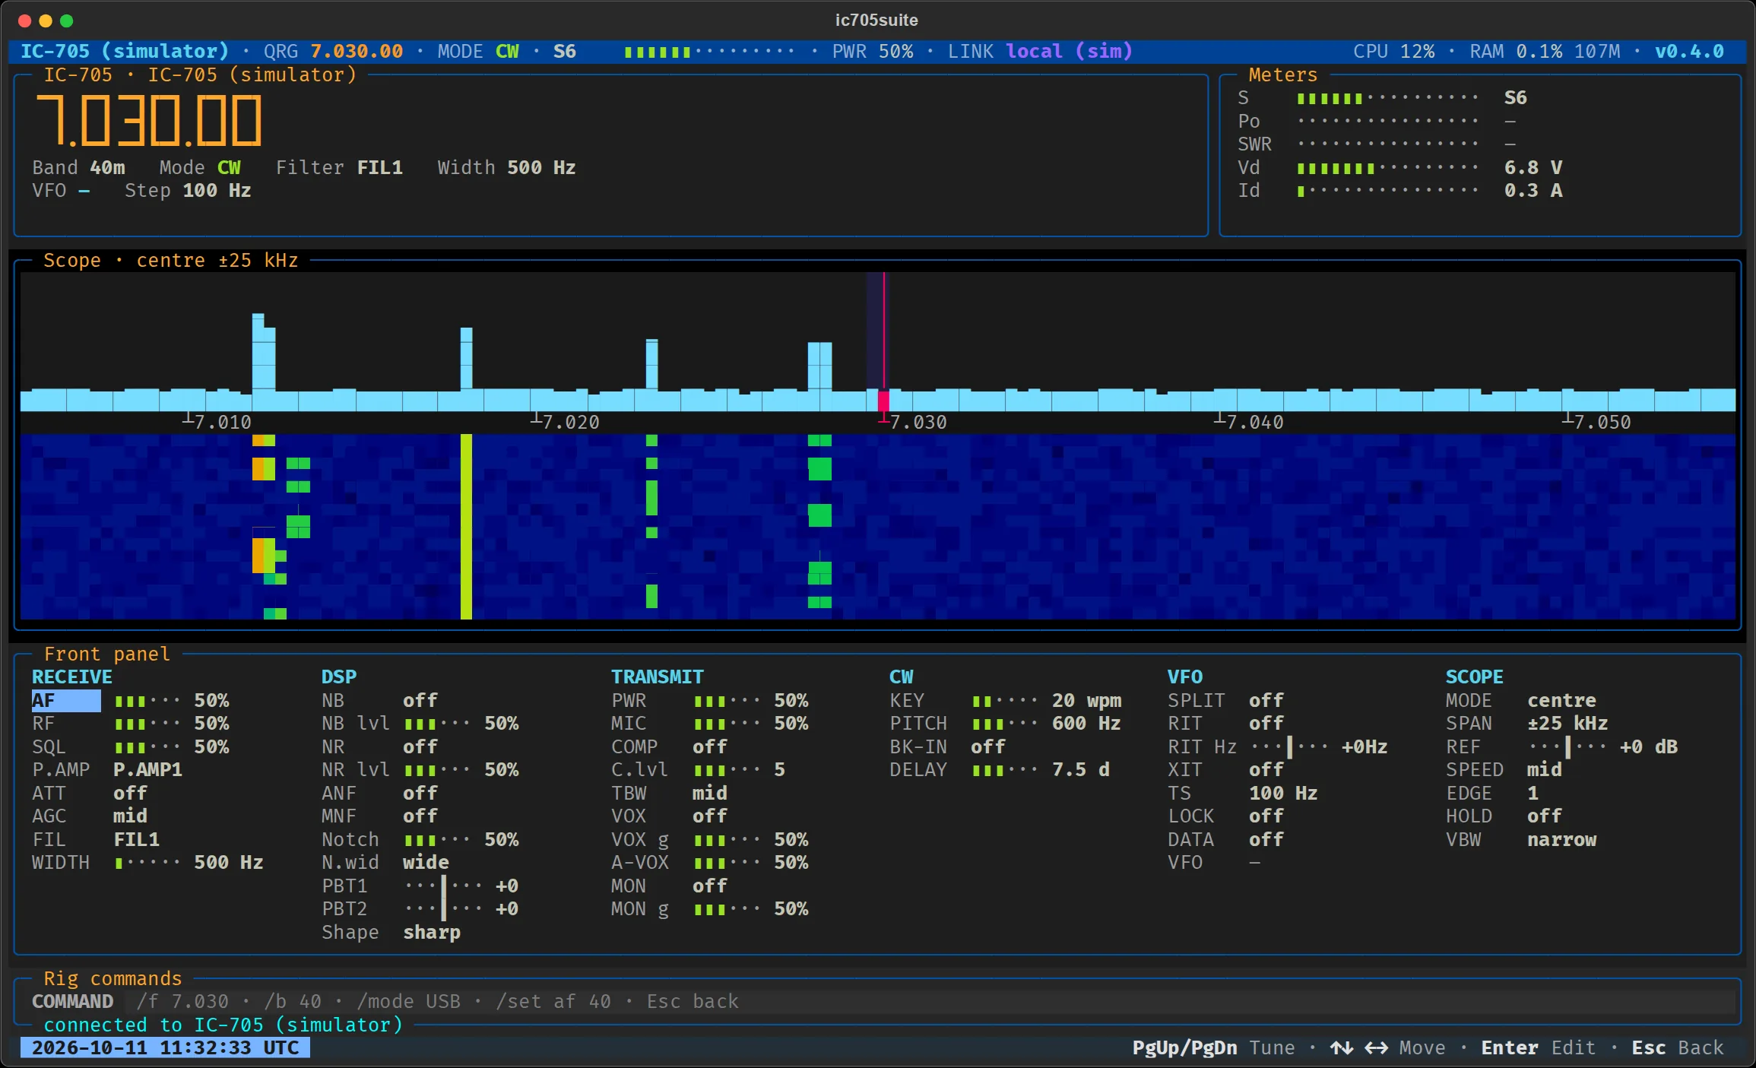Select the Shape sharp setting
Screen dimensions: 1756x1068
[431, 932]
